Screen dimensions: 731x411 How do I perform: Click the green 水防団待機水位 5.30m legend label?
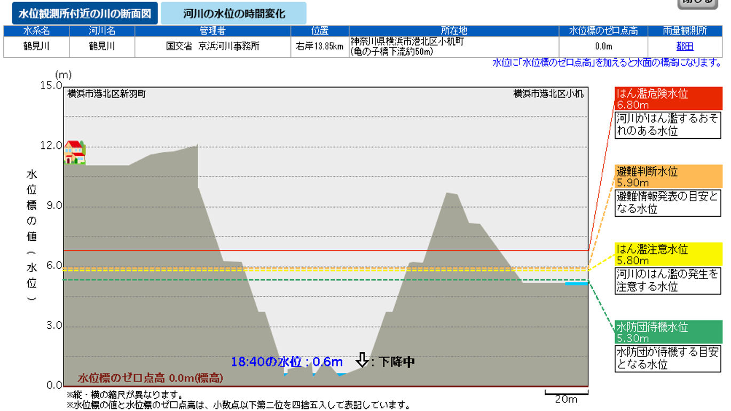pyautogui.click(x=668, y=333)
